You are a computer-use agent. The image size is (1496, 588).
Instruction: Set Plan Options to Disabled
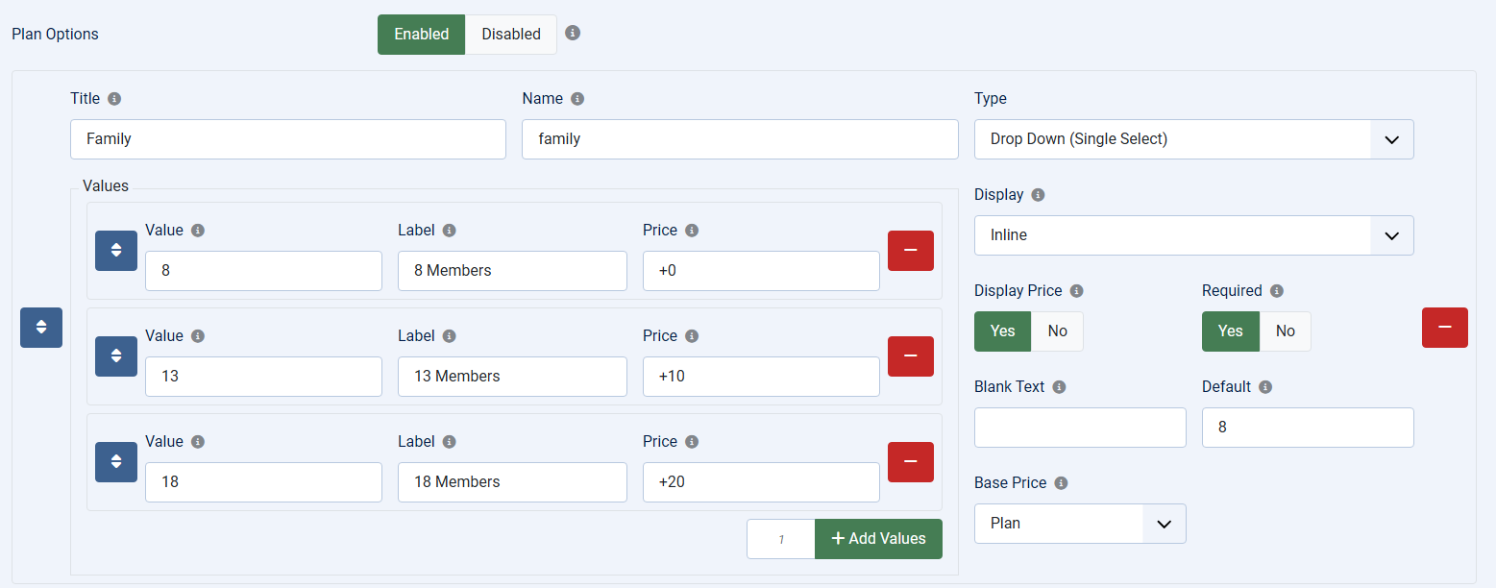(x=511, y=35)
